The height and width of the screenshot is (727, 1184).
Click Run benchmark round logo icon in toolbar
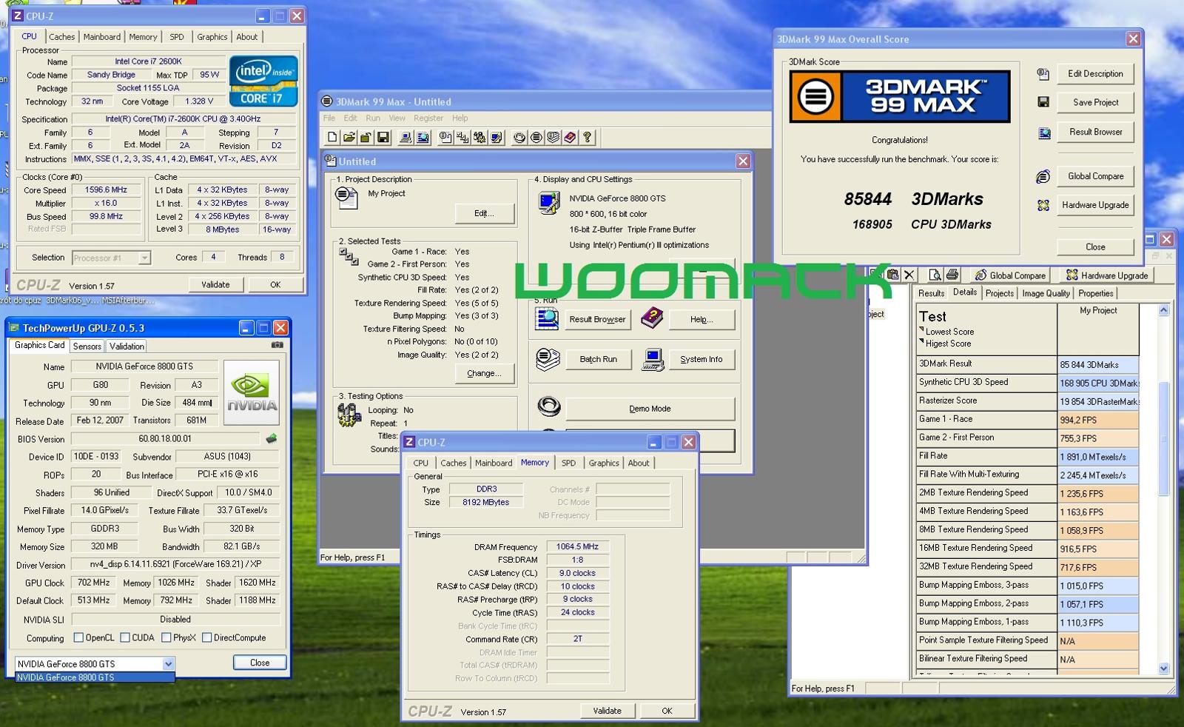[x=536, y=137]
